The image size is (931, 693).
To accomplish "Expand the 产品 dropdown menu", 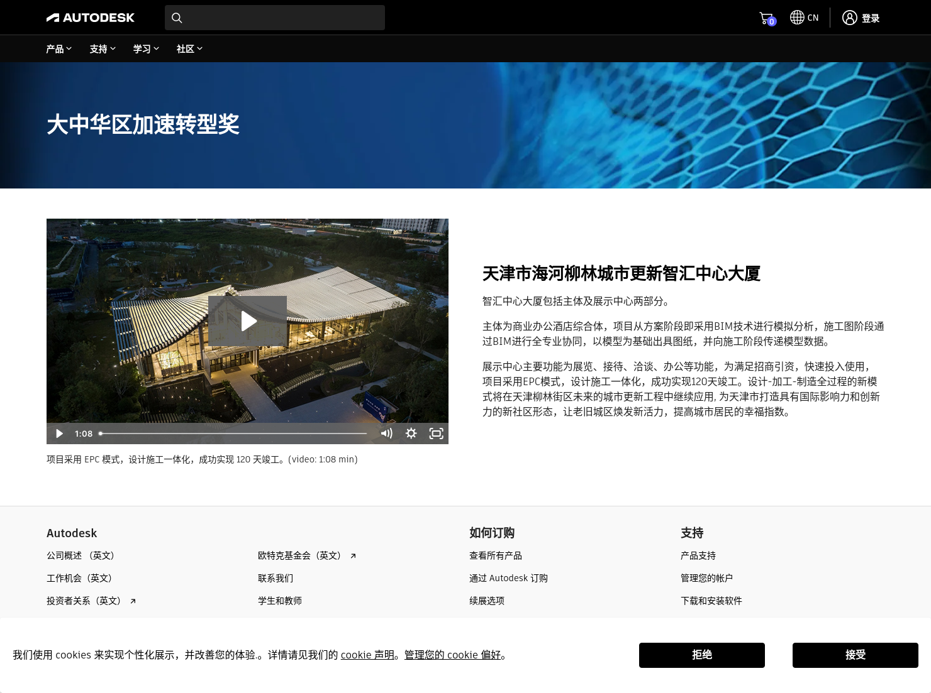I will (x=59, y=48).
